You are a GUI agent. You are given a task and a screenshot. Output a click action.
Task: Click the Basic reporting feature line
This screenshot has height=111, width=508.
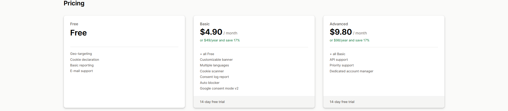pos(82,65)
